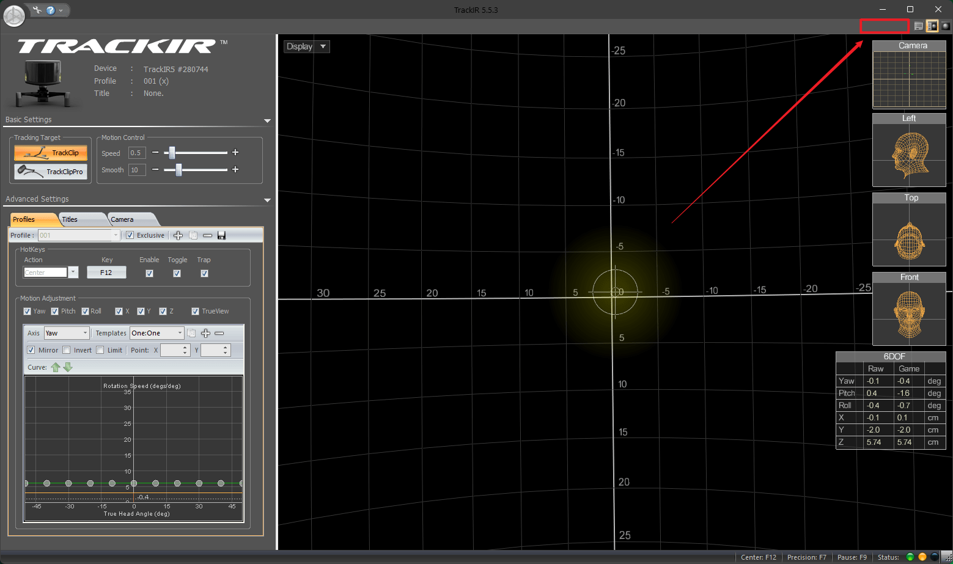The image size is (953, 564).
Task: Click the Front head view thumbnail
Action: point(909,309)
